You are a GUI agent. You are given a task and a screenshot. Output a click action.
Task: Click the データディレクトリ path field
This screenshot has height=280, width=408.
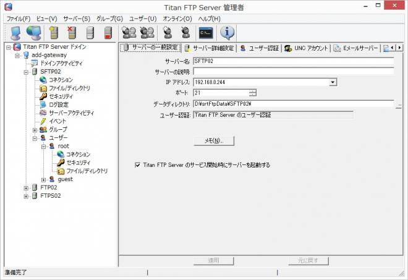click(x=294, y=104)
